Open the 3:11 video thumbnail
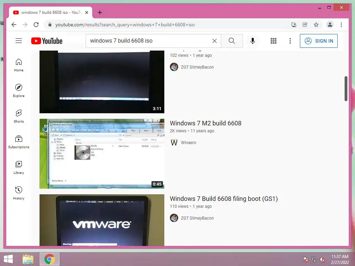355x266 pixels. [102, 82]
